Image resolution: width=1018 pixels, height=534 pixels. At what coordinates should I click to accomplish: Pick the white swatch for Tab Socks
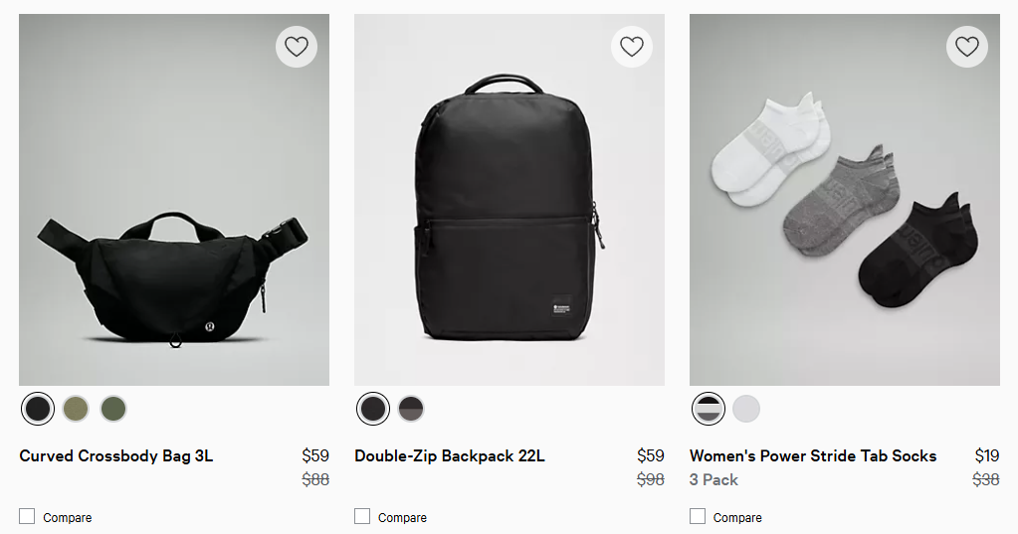[x=746, y=409]
